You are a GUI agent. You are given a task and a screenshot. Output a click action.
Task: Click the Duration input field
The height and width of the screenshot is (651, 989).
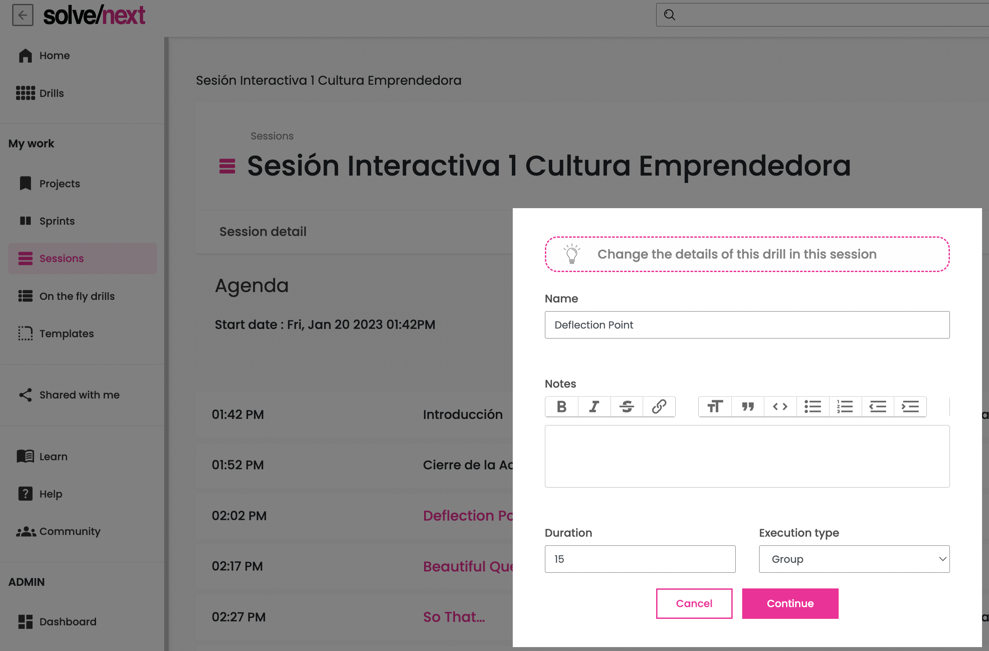coord(640,559)
